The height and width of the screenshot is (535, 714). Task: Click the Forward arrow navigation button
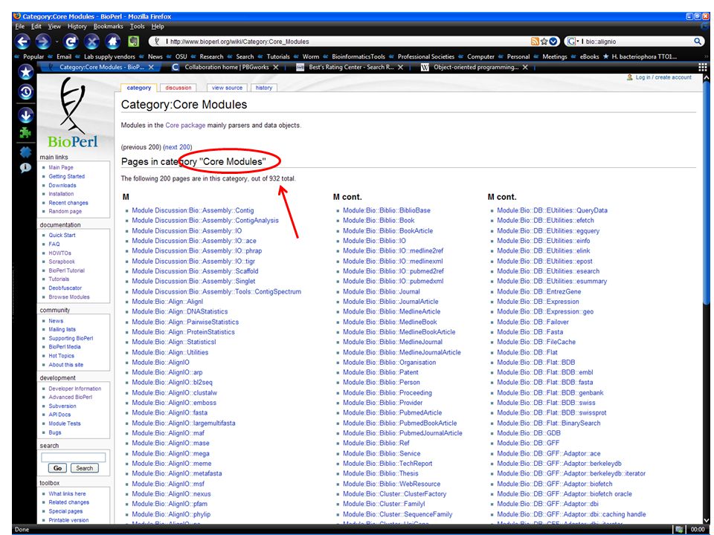coord(43,42)
